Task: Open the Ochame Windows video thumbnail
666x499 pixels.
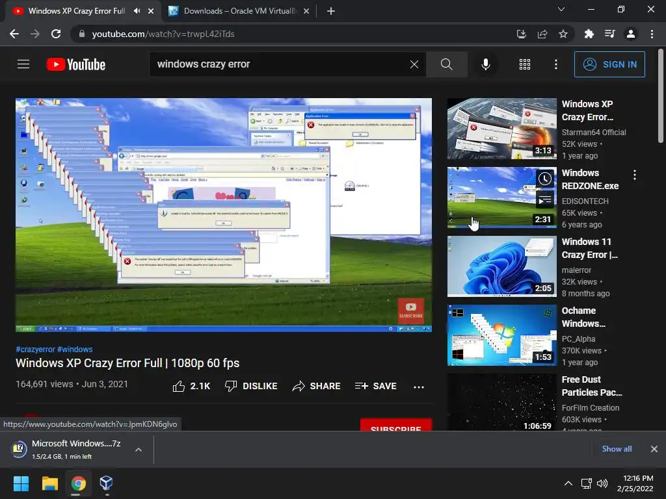Action: [502, 335]
